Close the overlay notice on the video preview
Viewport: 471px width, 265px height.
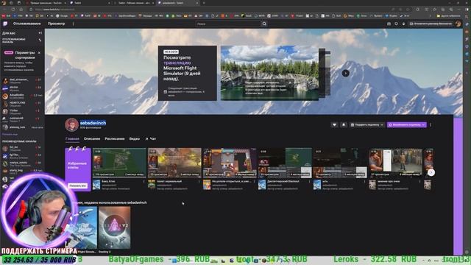[x=290, y=82]
